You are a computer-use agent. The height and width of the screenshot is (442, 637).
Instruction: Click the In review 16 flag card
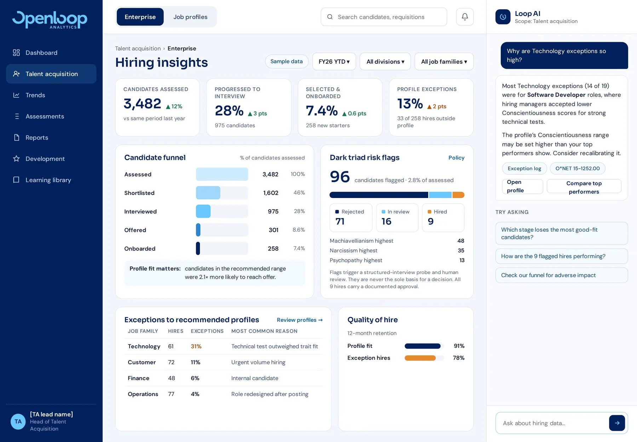[397, 217]
